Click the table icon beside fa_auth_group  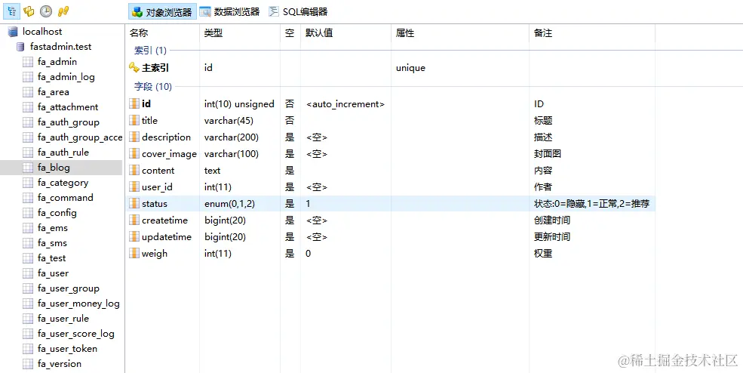29,123
